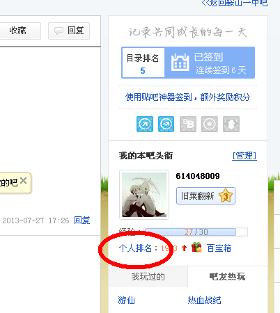Image resolution: width=280 pixels, height=313 pixels.
Task: Click the user avatar thumbnail
Action: (x=144, y=195)
